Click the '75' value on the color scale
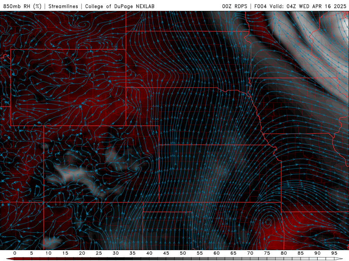 click(x=267, y=253)
